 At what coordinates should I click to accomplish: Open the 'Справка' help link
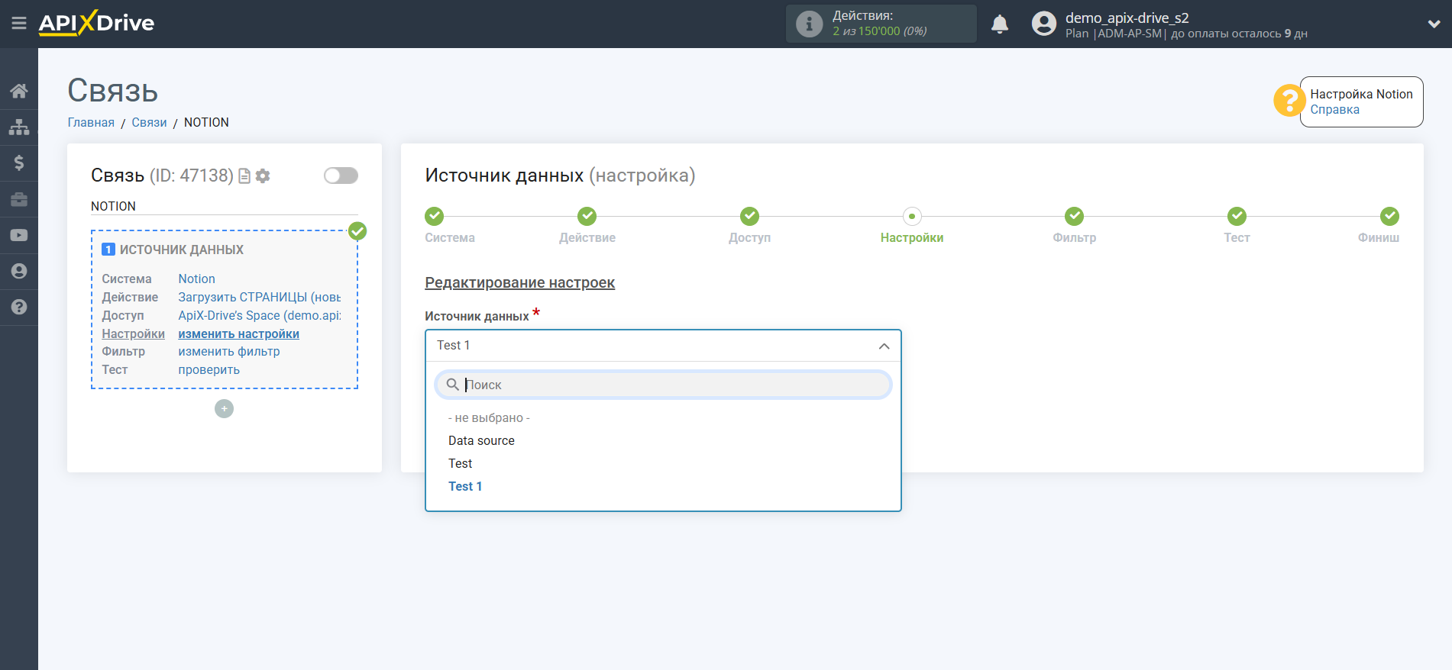click(1334, 109)
